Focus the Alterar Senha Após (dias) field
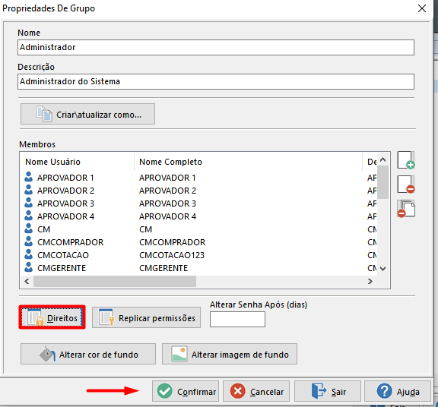 [x=237, y=319]
